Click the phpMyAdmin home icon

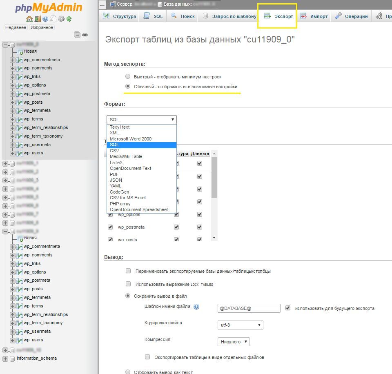(x=29, y=19)
